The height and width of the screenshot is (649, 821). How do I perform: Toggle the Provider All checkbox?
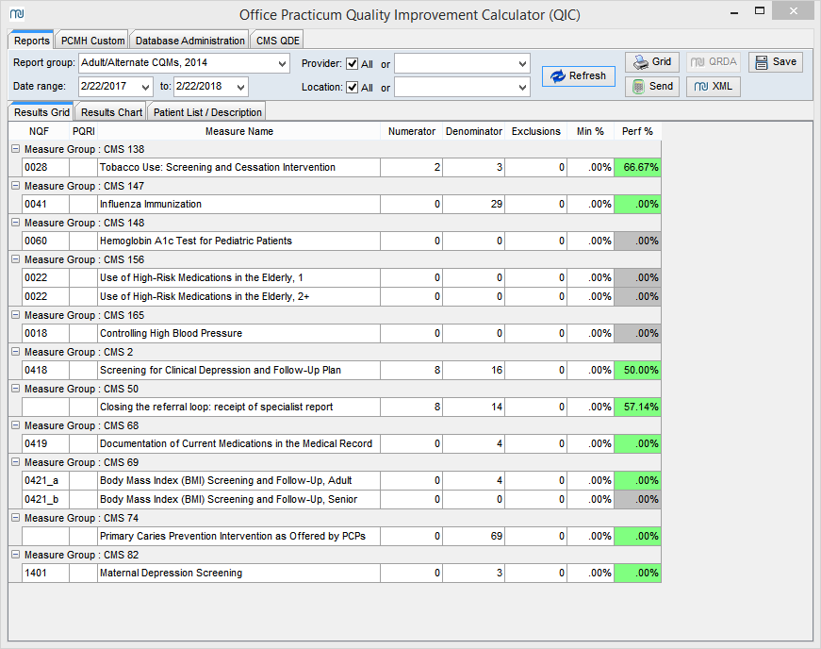353,63
